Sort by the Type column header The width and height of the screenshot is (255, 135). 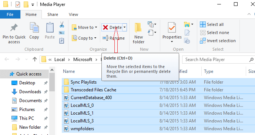[208, 71]
